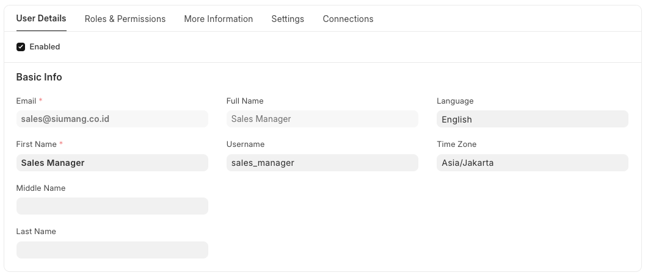
Task: Open the Roles & Permissions tab
Action: click(x=125, y=19)
